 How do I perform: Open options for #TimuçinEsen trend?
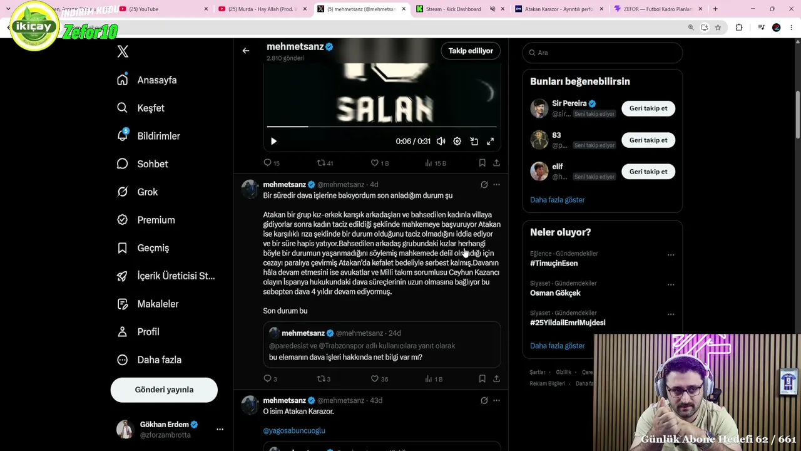coord(671,255)
